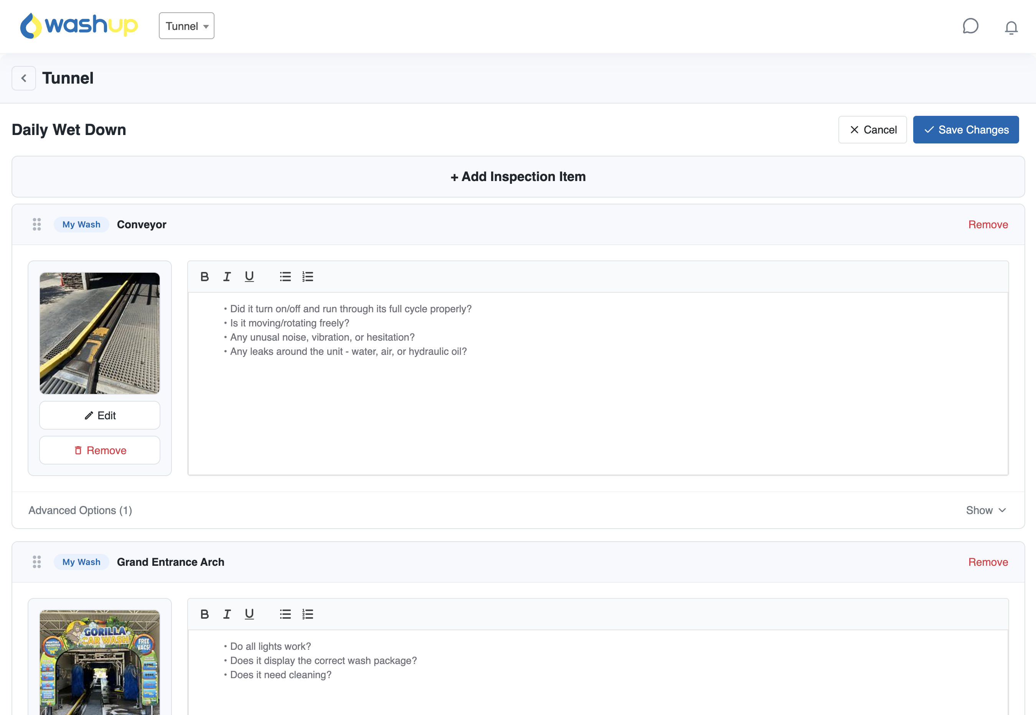Click the Conveyor item title

142,224
